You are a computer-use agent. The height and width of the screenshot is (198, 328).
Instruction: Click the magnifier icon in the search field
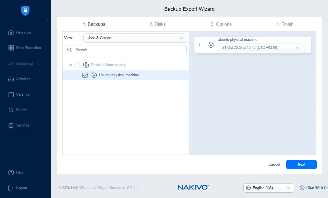click(70, 50)
